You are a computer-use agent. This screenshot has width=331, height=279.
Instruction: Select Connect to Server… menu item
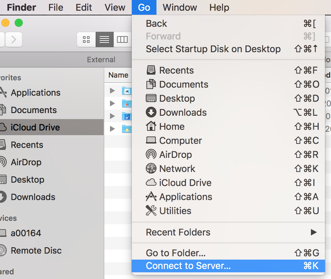(x=228, y=266)
